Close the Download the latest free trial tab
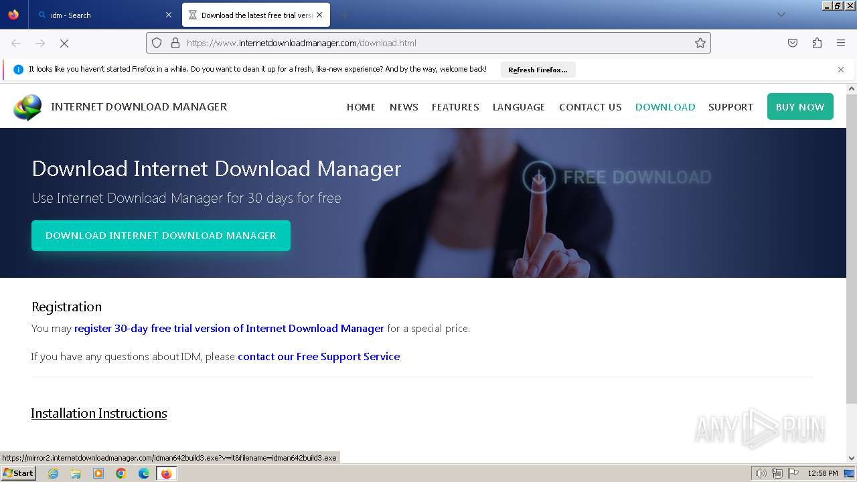This screenshot has height=482, width=857. click(319, 15)
